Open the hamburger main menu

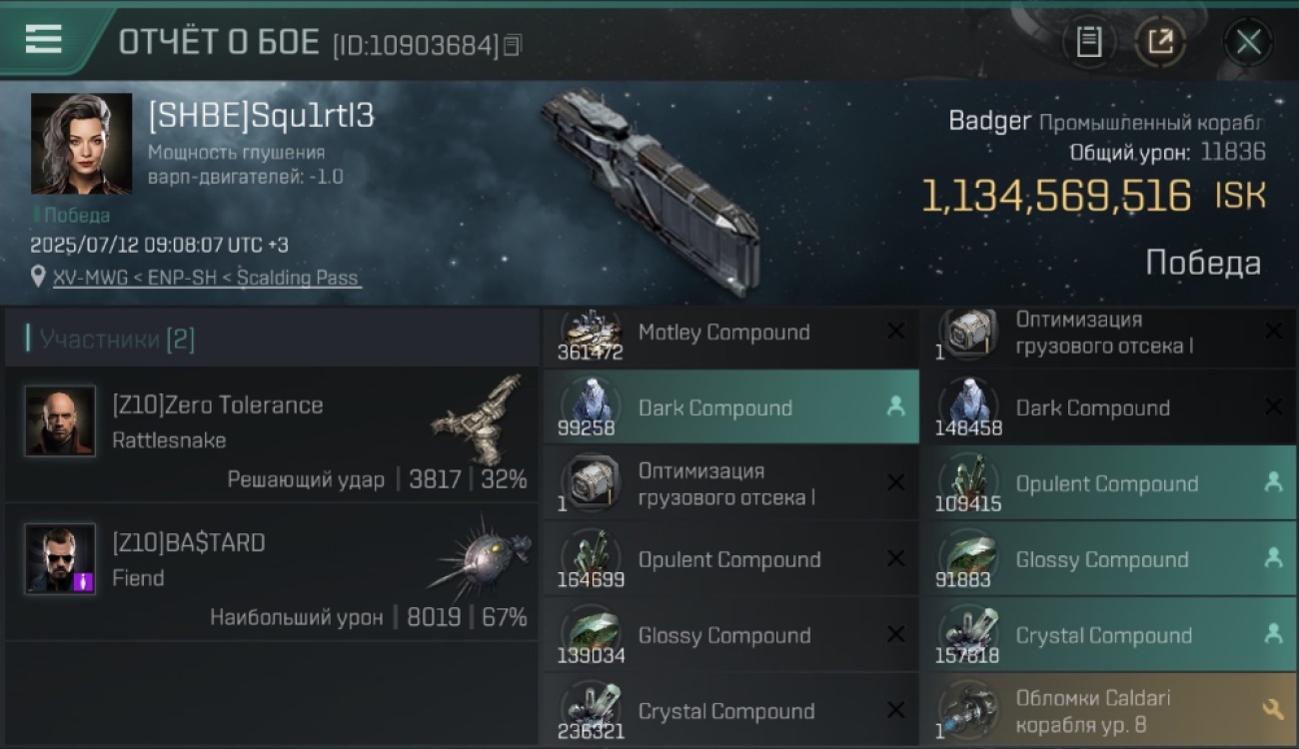point(43,39)
